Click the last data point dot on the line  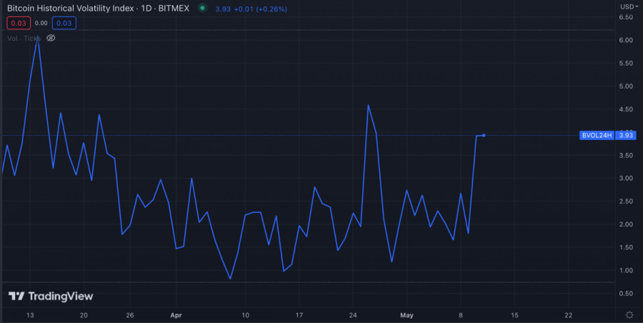pos(484,135)
